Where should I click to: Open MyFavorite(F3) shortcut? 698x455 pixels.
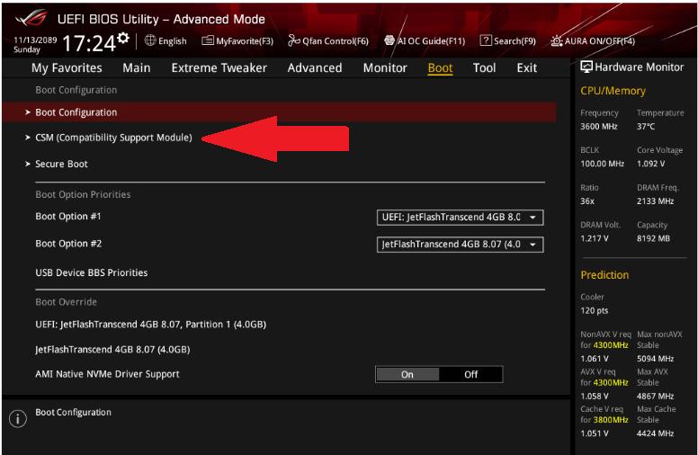[245, 41]
